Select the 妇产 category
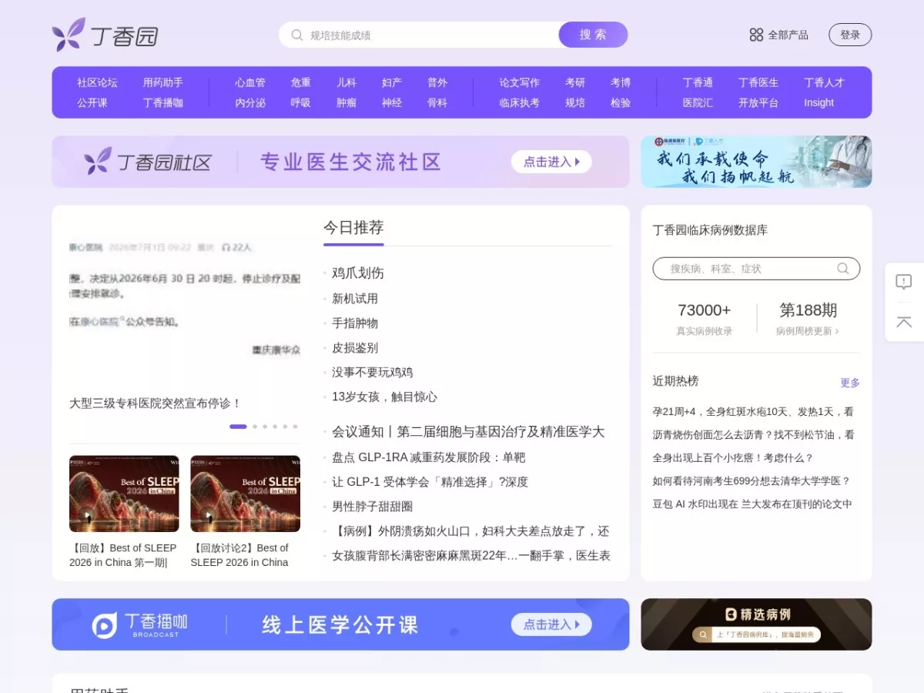924x693 pixels. [392, 82]
